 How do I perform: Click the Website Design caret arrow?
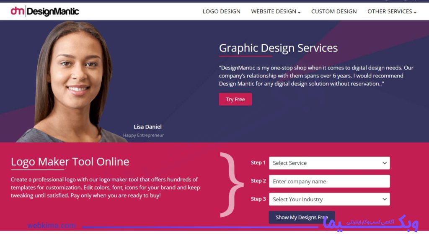pyautogui.click(x=299, y=12)
